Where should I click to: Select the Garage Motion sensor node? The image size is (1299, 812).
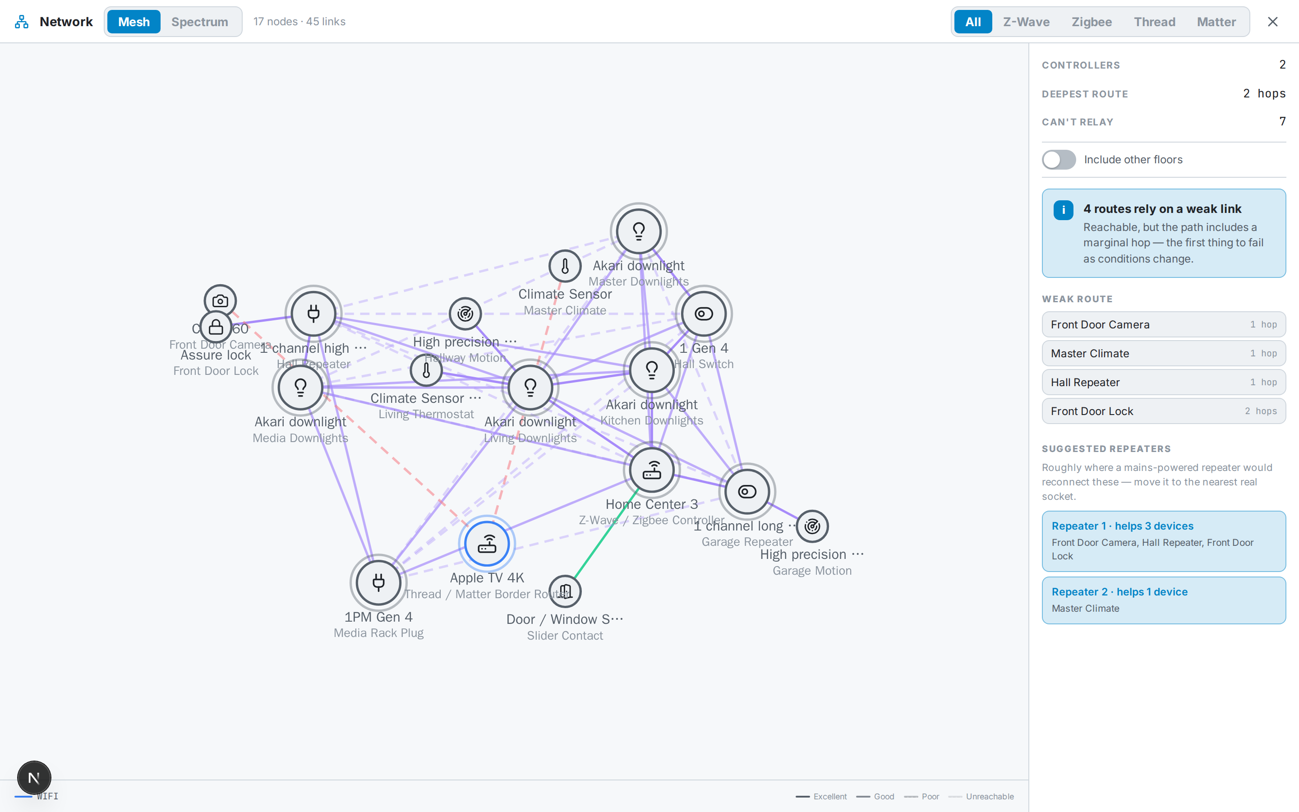pyautogui.click(x=812, y=526)
